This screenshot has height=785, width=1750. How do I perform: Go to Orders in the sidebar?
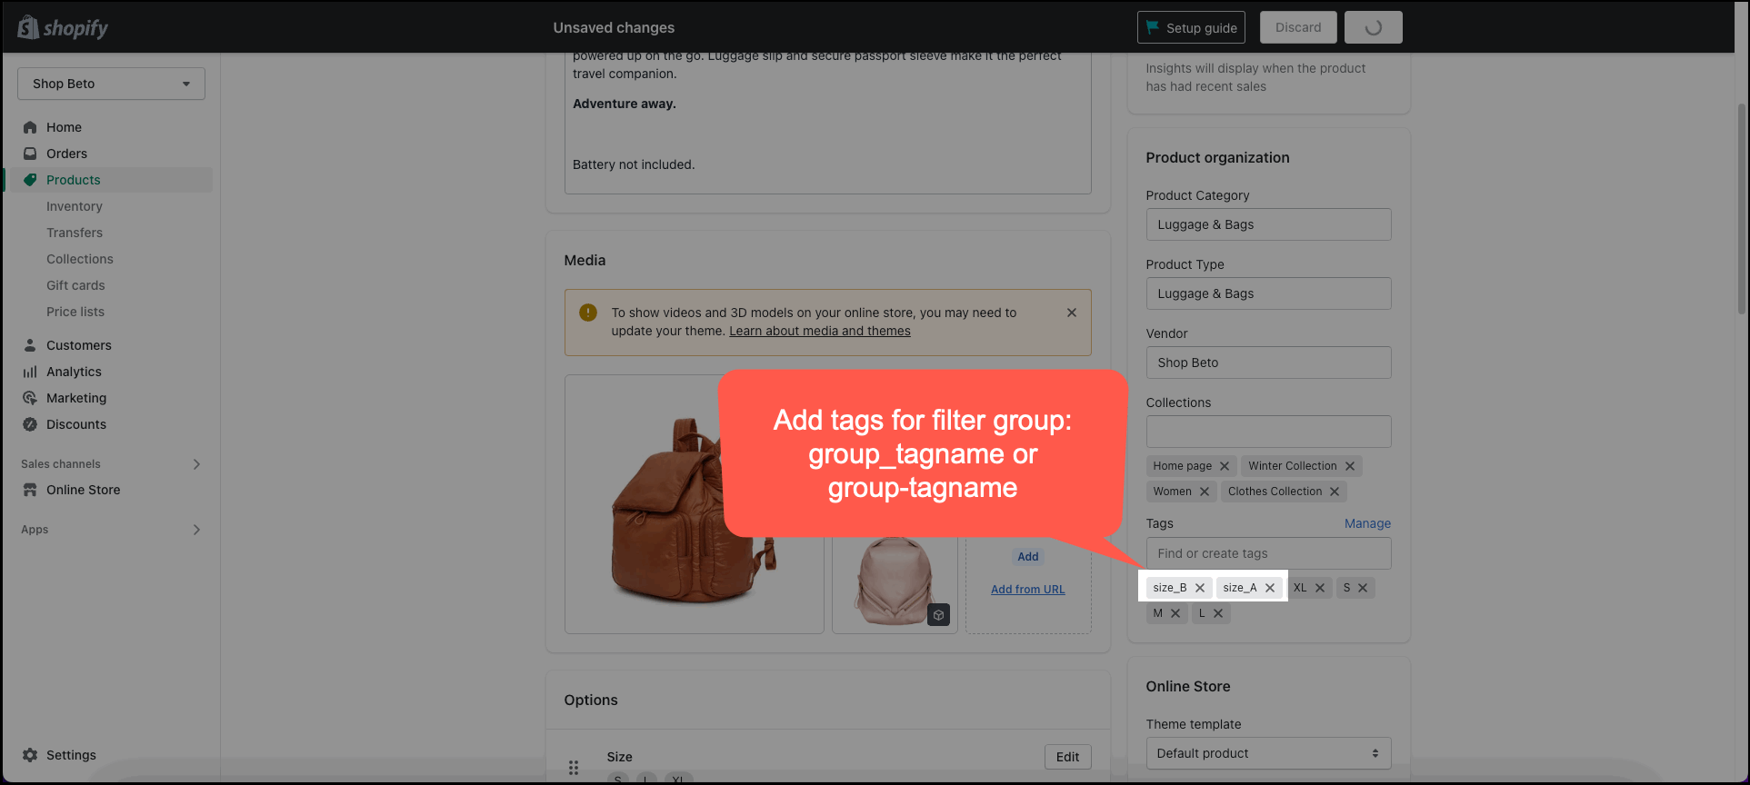[66, 154]
